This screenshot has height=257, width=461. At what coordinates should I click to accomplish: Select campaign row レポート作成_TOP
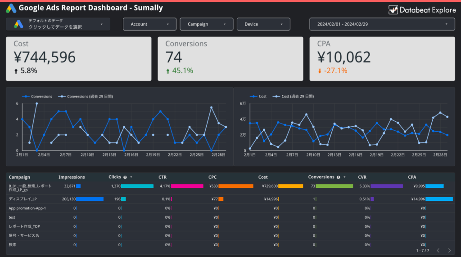[x=230, y=226]
